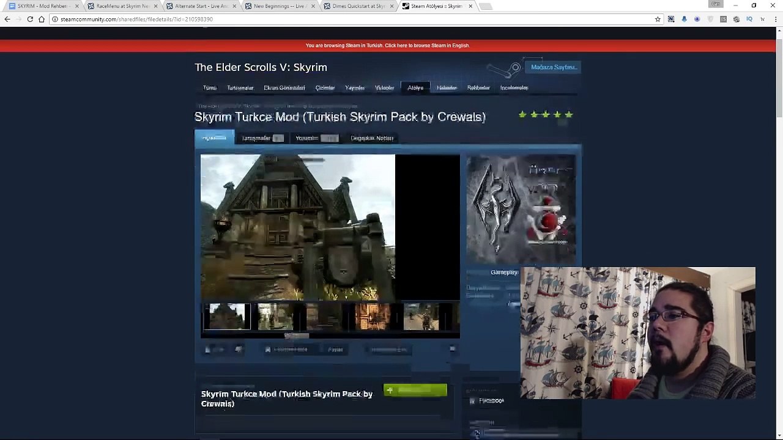Open the Rehberler tab

478,88
